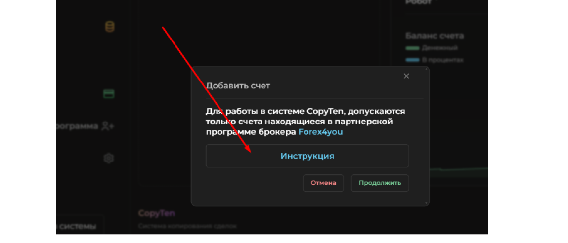The height and width of the screenshot is (243, 568).
Task: Click the Продолжить button
Action: coord(380,183)
